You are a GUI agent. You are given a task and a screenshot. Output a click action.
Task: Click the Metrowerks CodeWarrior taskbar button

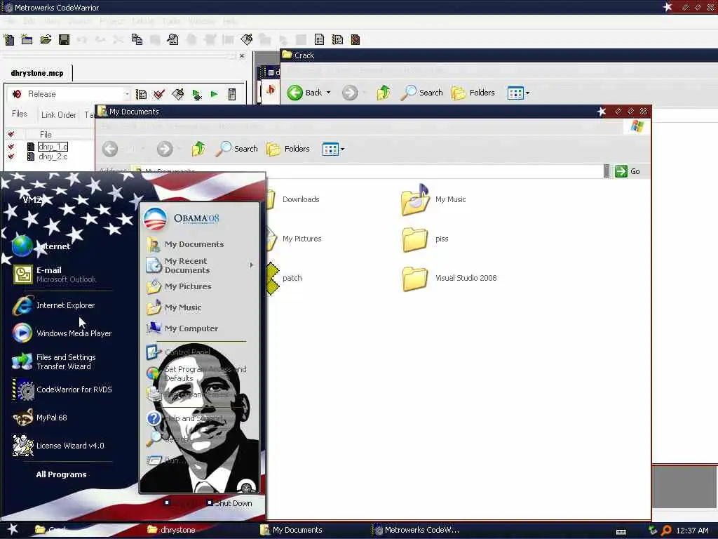click(x=416, y=530)
